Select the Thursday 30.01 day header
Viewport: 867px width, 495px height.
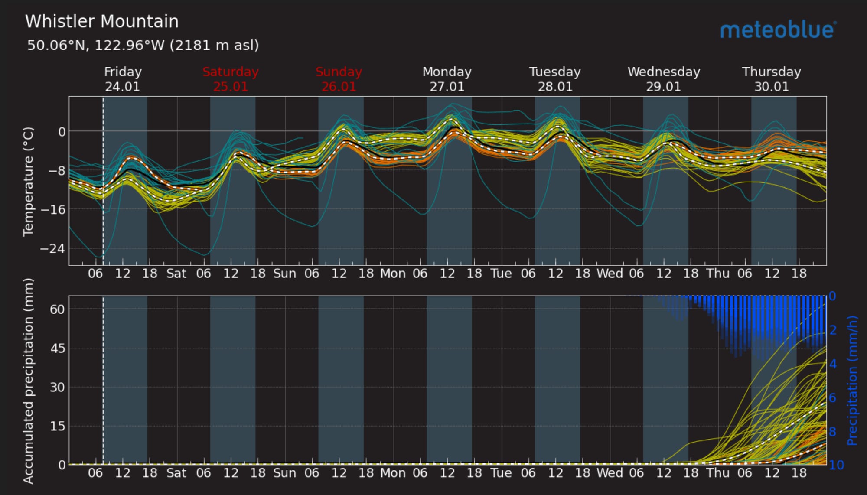772,79
